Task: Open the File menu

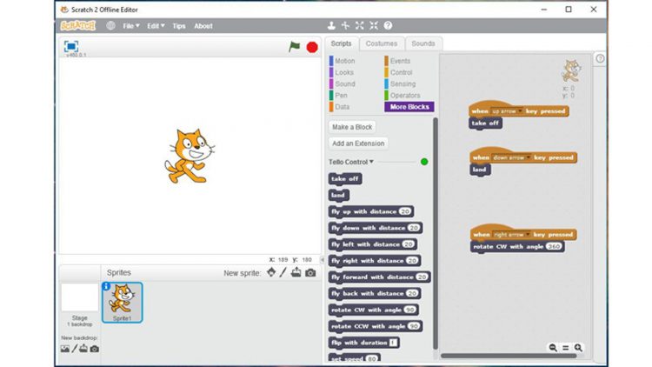Action: click(x=131, y=26)
